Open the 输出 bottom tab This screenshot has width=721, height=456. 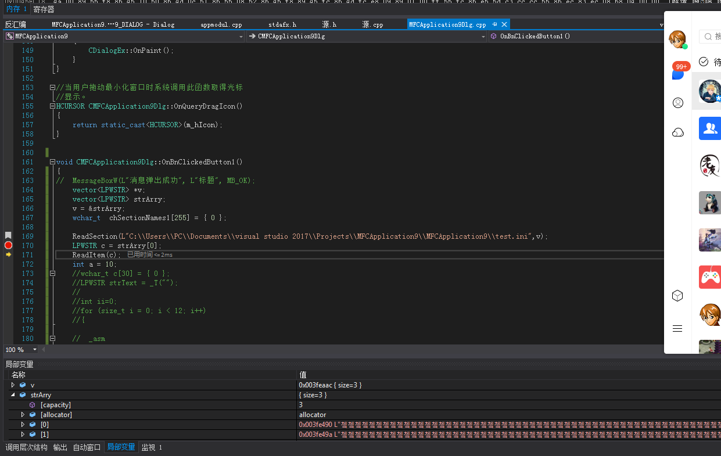tap(60, 447)
